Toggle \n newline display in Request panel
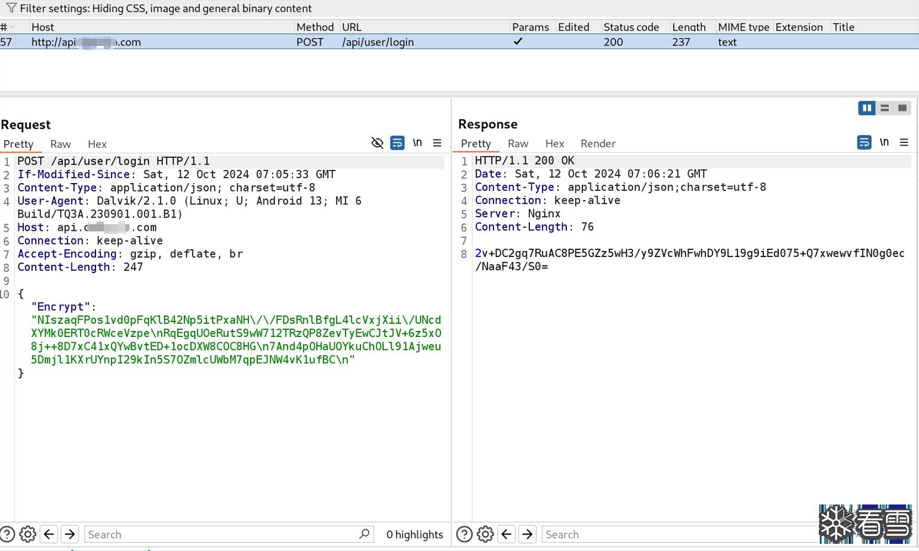Image resolution: width=919 pixels, height=551 pixels. 417,143
